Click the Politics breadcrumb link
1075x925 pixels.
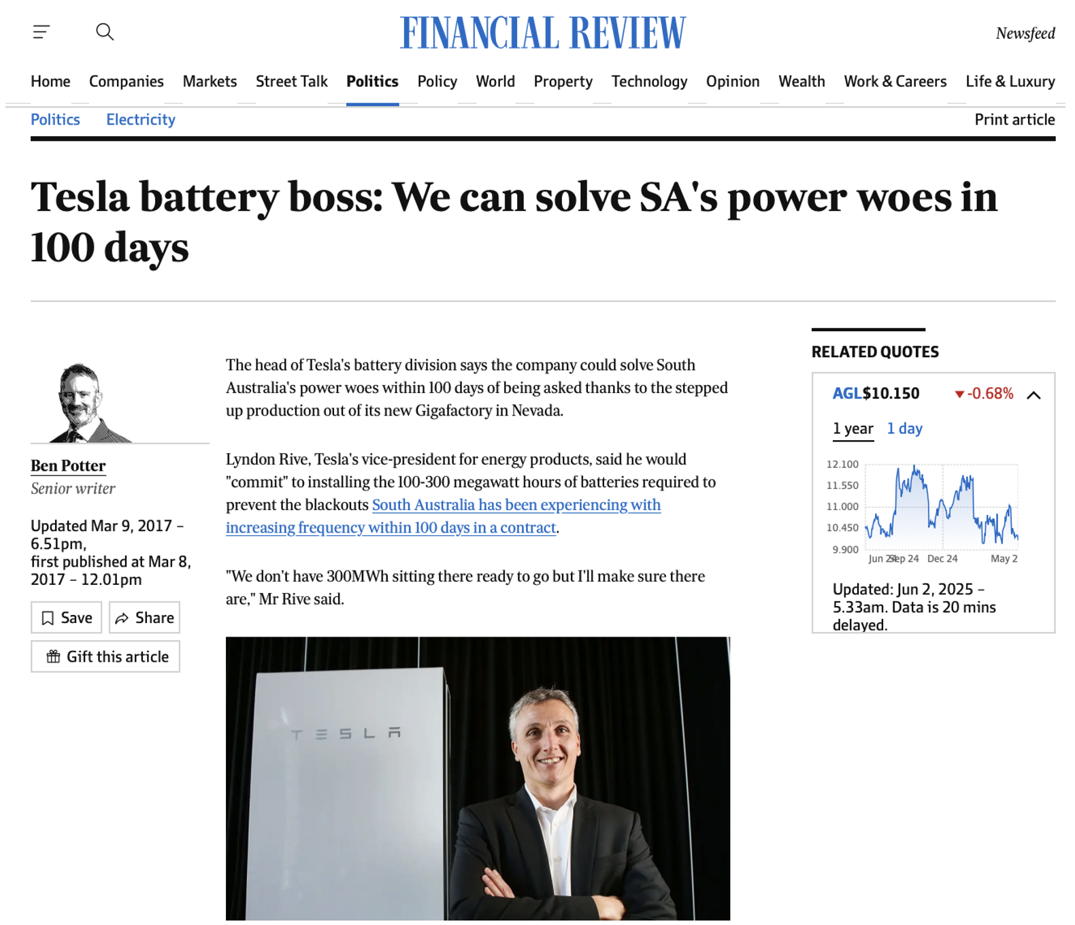coord(55,120)
